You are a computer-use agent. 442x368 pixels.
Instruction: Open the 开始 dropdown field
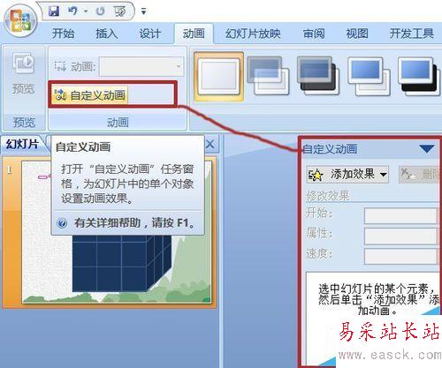(401, 215)
